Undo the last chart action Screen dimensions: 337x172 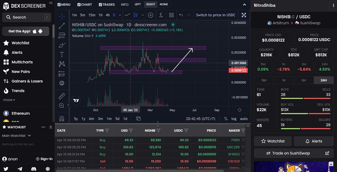click(181, 15)
